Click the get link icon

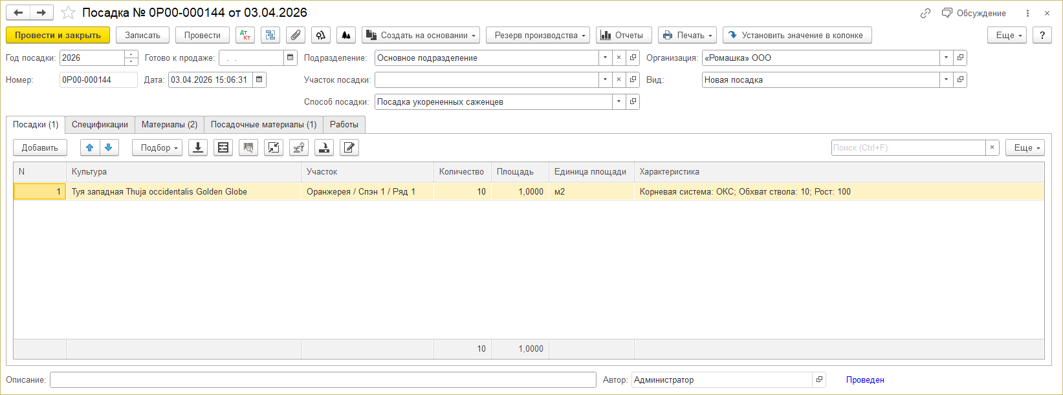pyautogui.click(x=925, y=13)
